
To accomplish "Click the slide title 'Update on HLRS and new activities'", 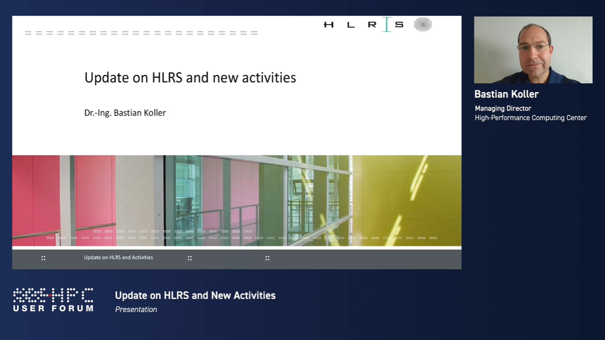I will point(190,78).
